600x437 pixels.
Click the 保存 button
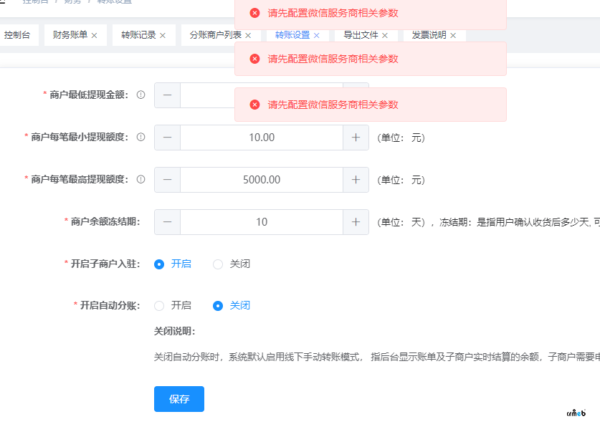pos(179,399)
